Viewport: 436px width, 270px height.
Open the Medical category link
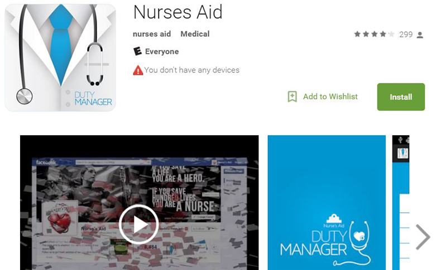pos(195,34)
